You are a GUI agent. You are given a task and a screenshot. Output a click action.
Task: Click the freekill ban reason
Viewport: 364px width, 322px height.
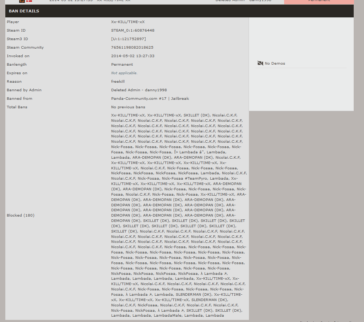tap(118, 82)
